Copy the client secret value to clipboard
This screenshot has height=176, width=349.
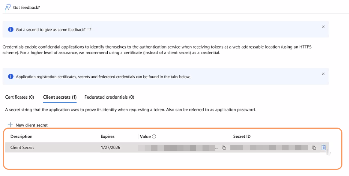click(224, 148)
